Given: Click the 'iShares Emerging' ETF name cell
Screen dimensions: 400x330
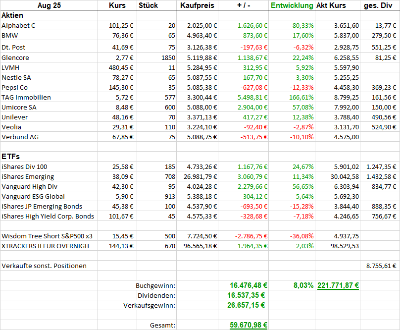Looking at the screenshot, I should point(28,177).
